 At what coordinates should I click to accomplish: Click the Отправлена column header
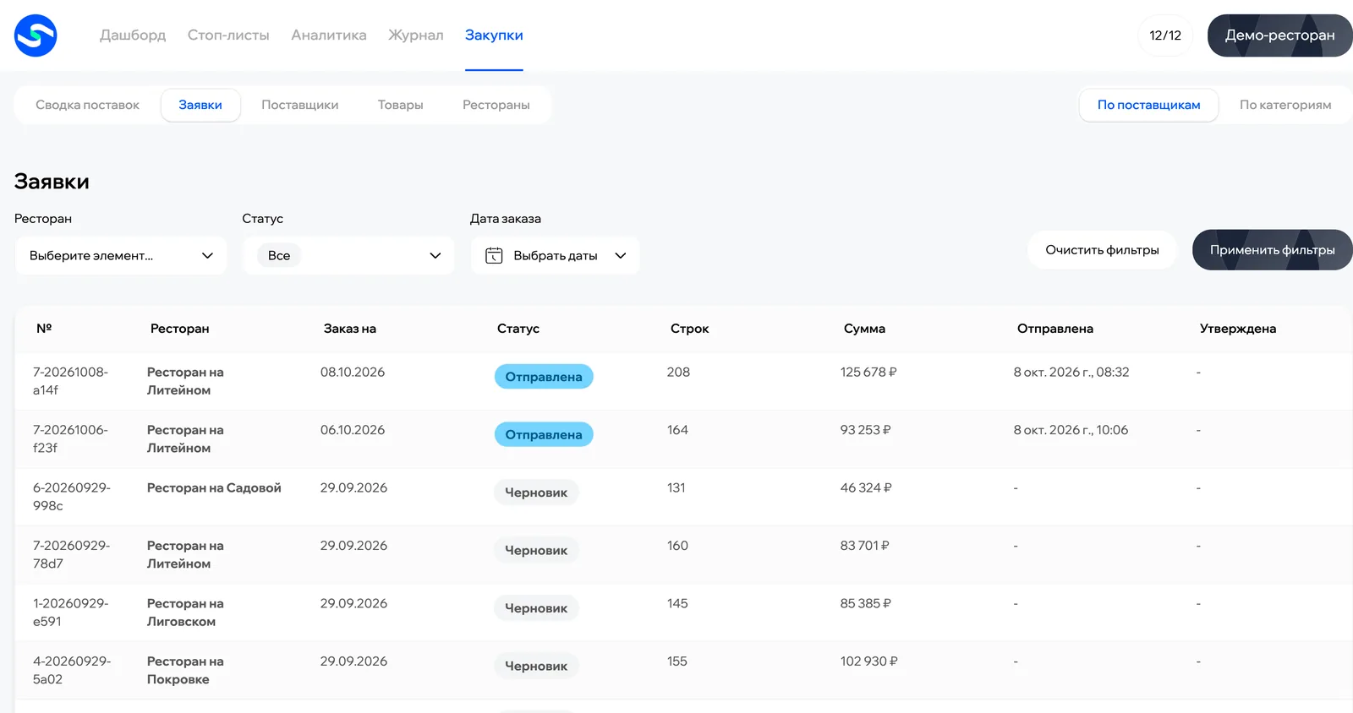coord(1055,329)
